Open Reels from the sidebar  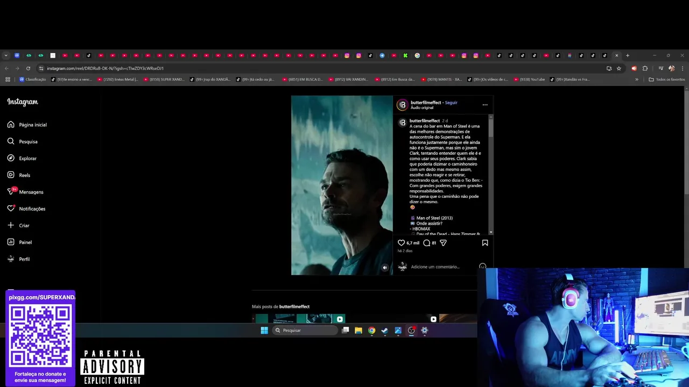[19, 175]
